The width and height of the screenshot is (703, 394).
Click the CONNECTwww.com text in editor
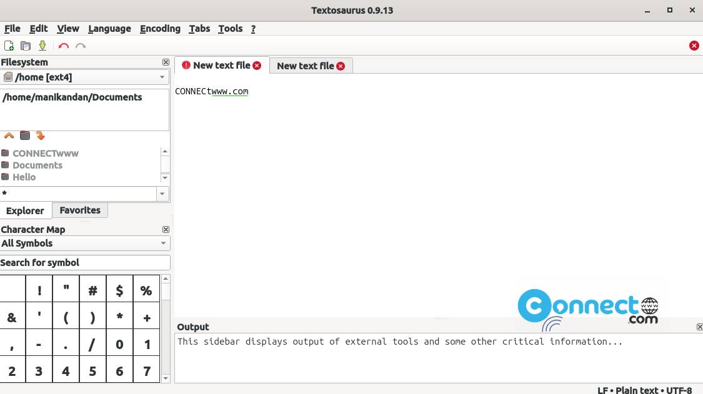coord(212,91)
